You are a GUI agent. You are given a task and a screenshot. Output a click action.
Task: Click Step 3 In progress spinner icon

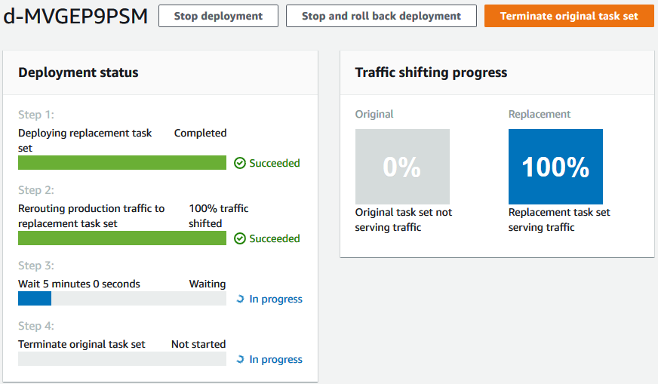tap(240, 300)
